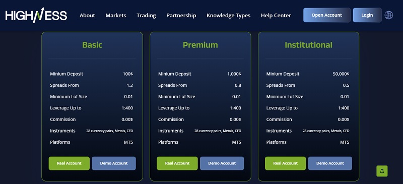Open the About menu

[87, 16]
